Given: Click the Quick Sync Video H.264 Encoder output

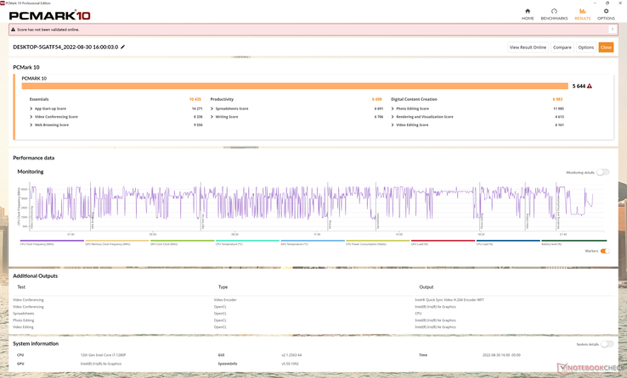Looking at the screenshot, I should click(449, 300).
